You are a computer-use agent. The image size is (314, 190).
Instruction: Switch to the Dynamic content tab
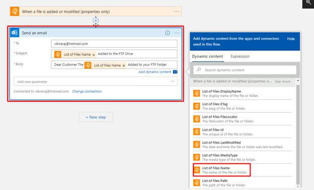(207, 56)
